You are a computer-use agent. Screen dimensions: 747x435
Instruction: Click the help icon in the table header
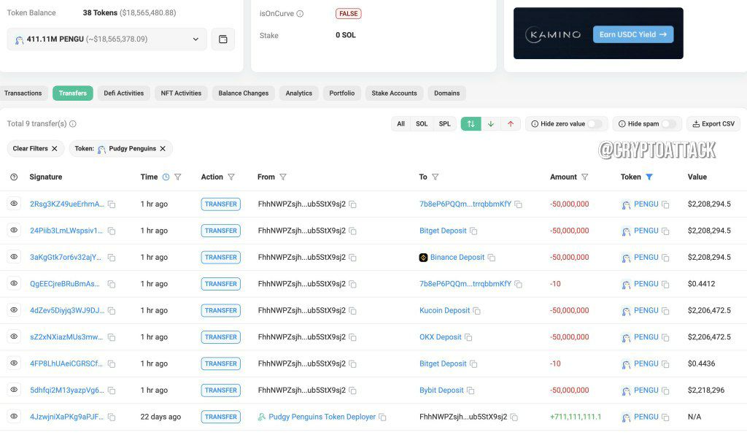coord(14,177)
